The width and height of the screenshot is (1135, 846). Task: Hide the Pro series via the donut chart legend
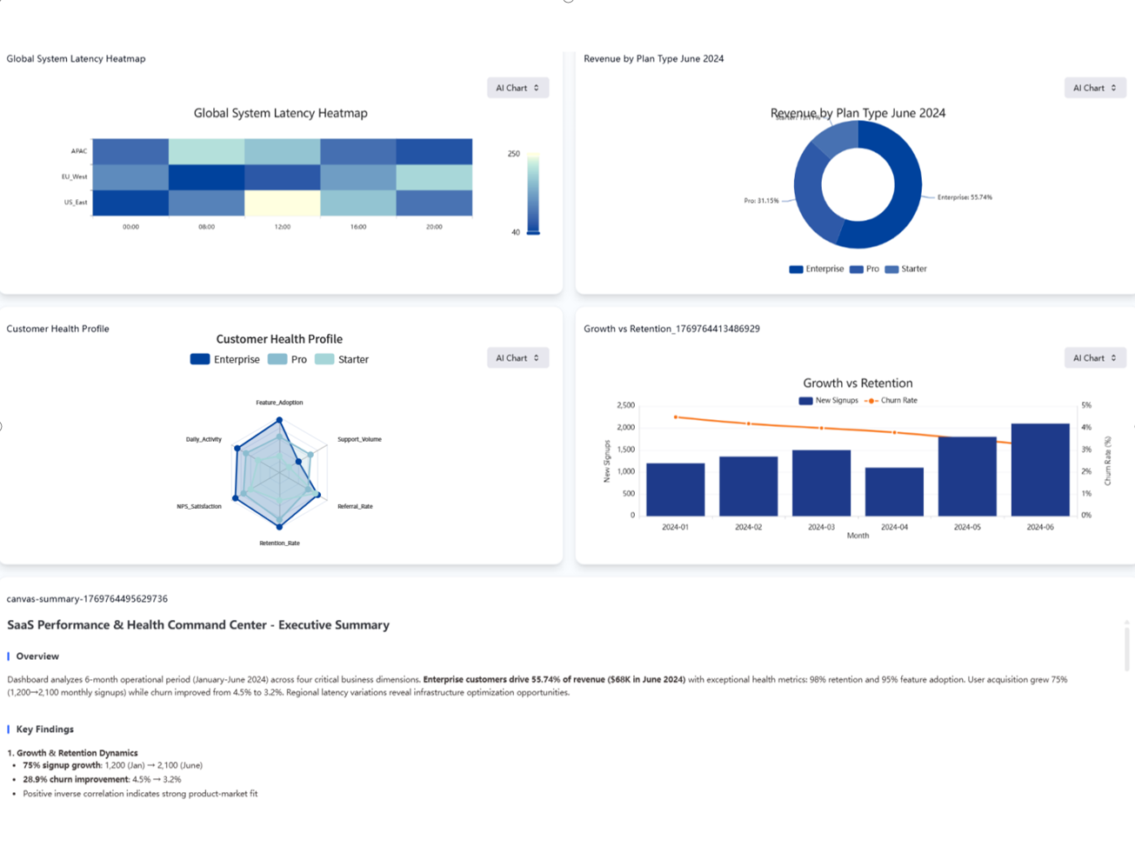point(866,269)
